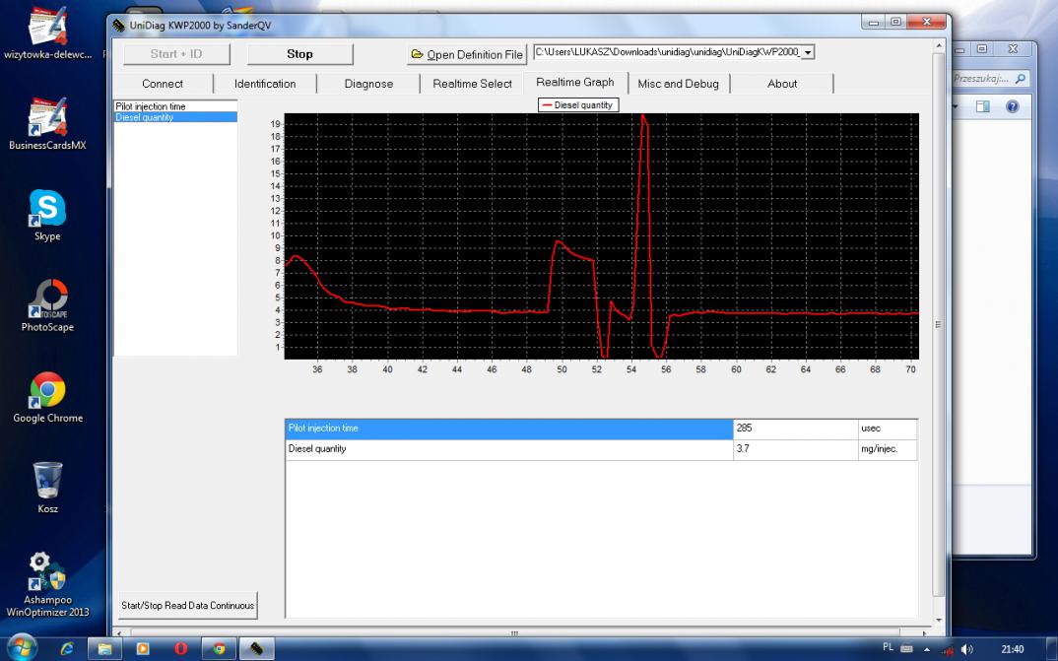Image resolution: width=1058 pixels, height=661 pixels.
Task: Click the 285 value cell
Action: (796, 429)
